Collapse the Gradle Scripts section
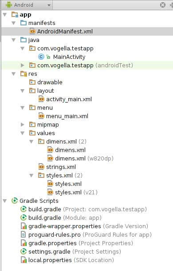173x271 pixels. click(x=5, y=201)
